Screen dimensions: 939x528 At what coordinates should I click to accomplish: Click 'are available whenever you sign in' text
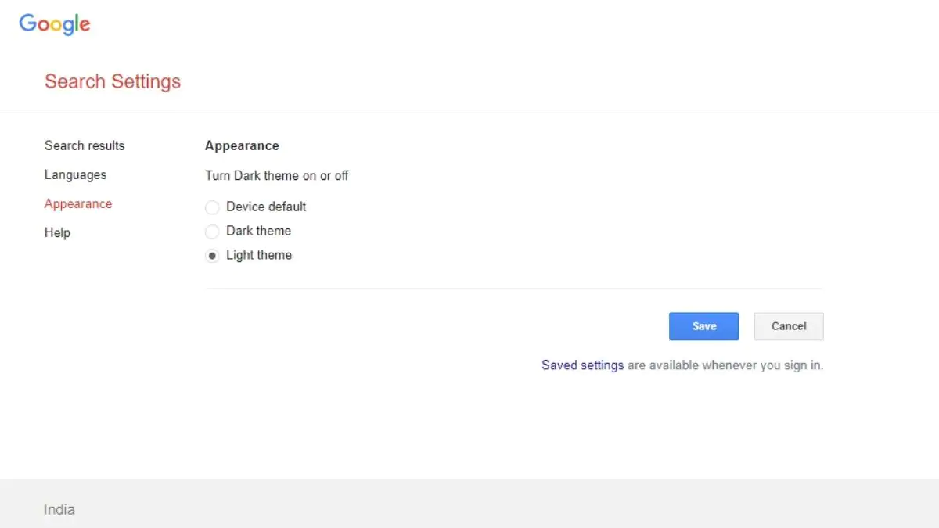(x=725, y=365)
